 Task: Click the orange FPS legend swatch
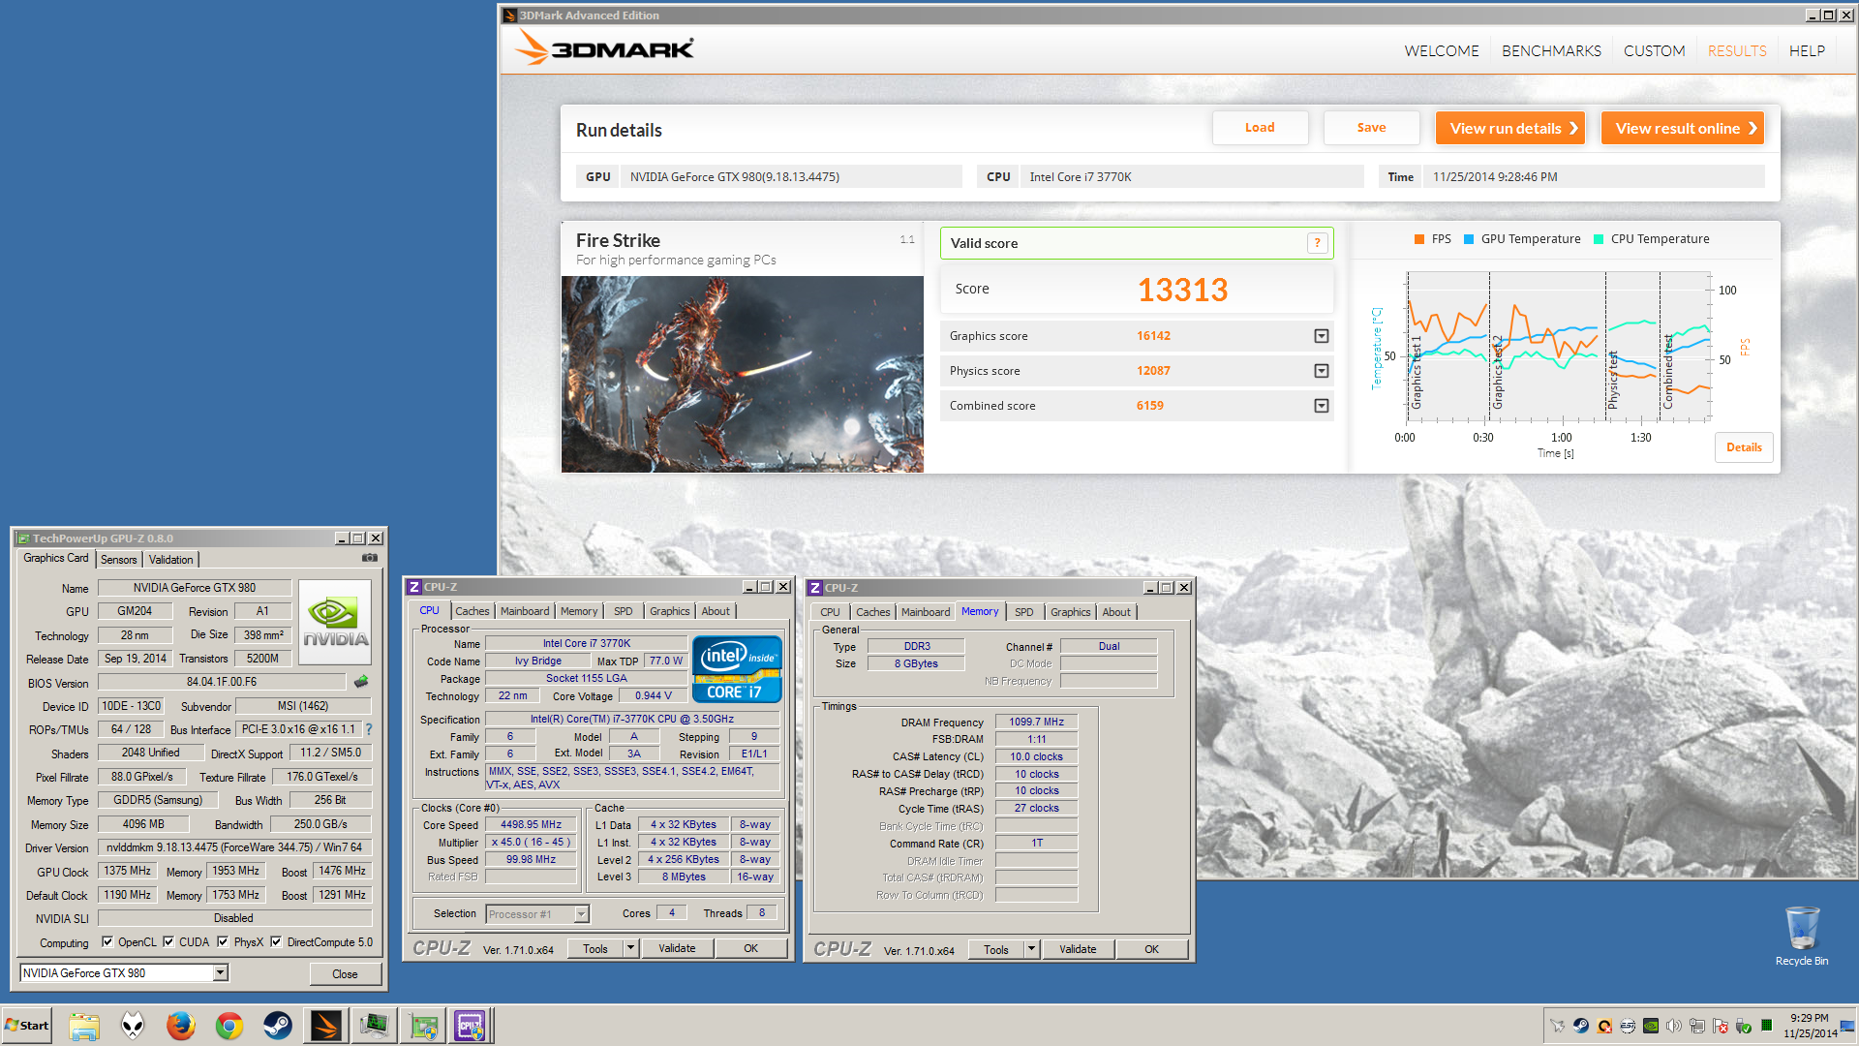(x=1419, y=239)
